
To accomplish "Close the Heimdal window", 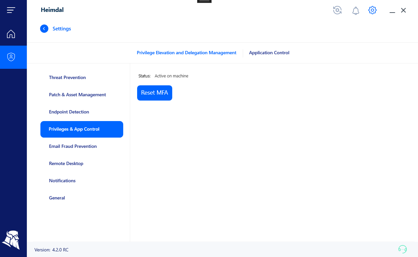I will pyautogui.click(x=403, y=10).
